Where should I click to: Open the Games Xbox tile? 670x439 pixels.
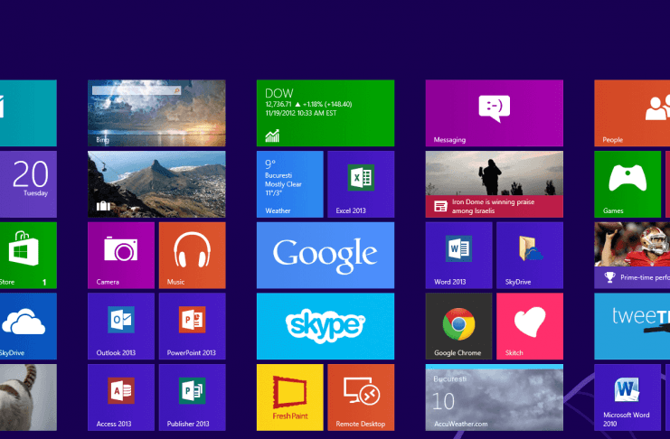click(628, 184)
